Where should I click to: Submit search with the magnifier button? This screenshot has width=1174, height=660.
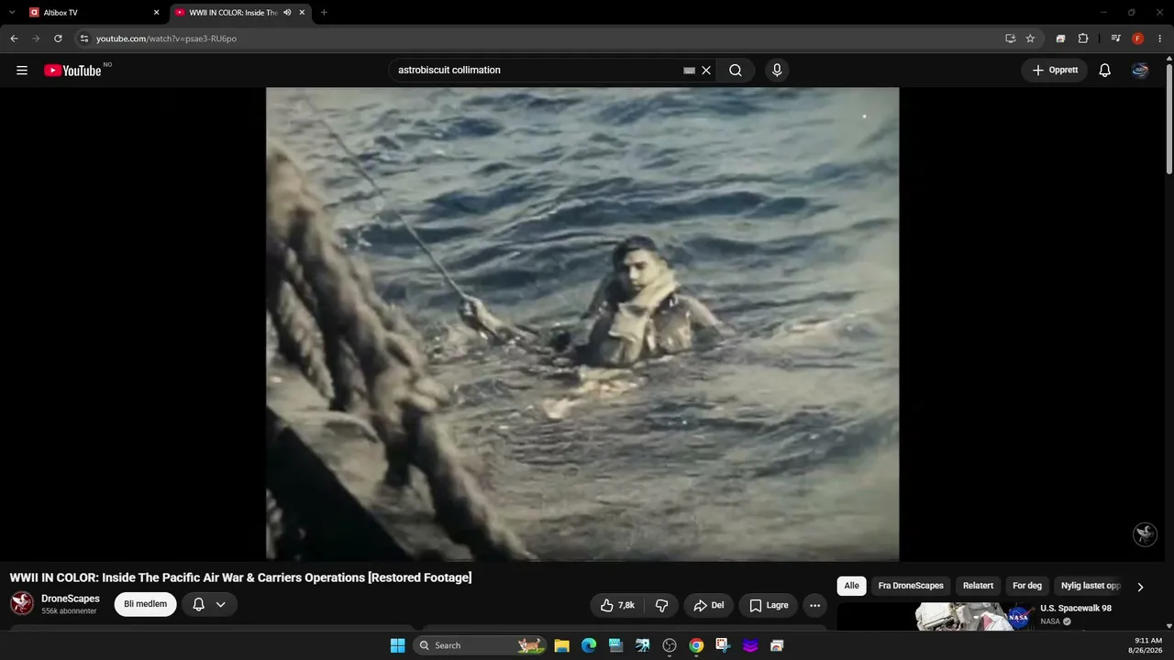736,71
